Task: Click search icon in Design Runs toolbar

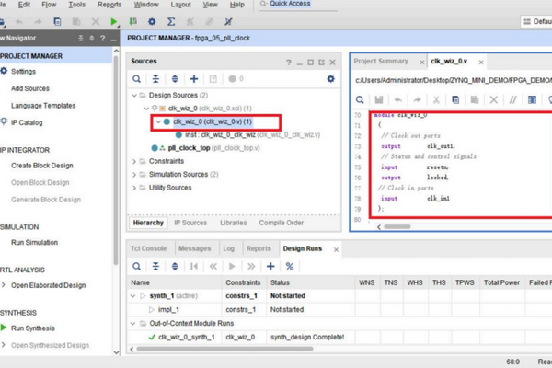Action: [x=136, y=265]
